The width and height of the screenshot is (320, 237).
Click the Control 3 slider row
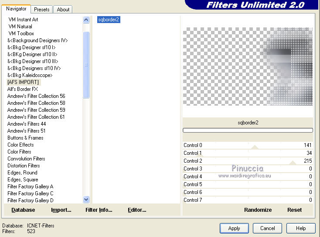click(x=248, y=169)
